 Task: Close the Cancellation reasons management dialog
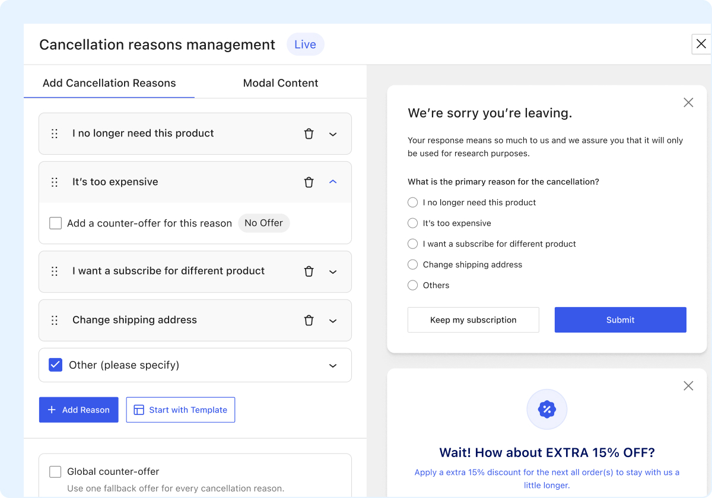click(701, 44)
